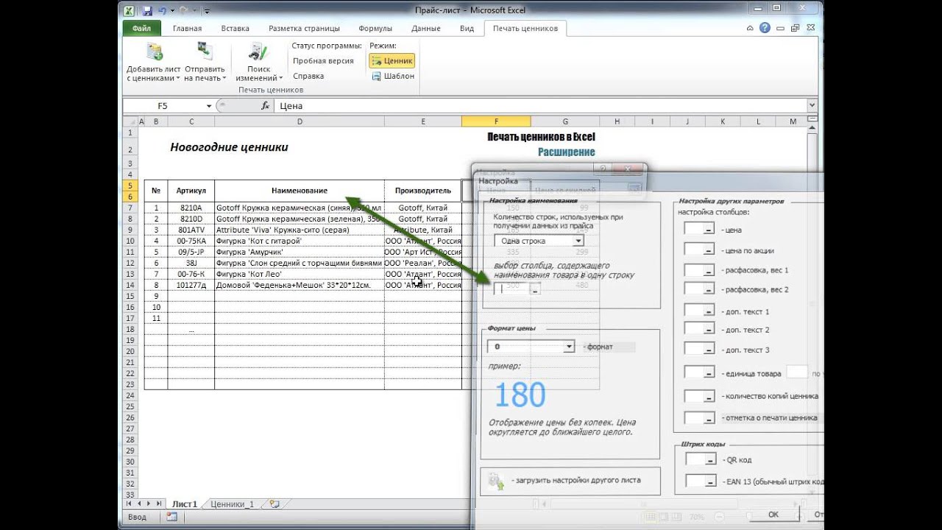Image resolution: width=942 pixels, height=530 pixels.
Task: Switch to the 'Главная' ribbon tab
Action: [187, 29]
